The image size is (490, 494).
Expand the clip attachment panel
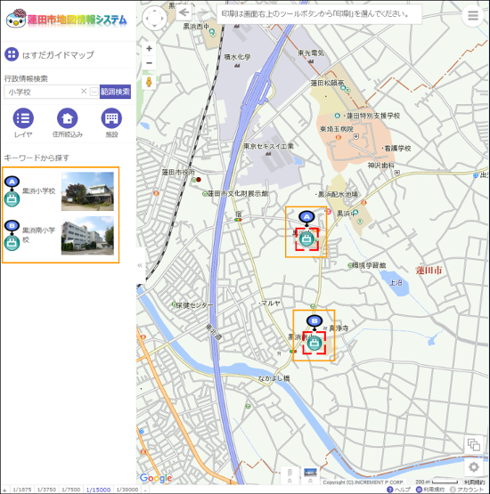pos(290,476)
